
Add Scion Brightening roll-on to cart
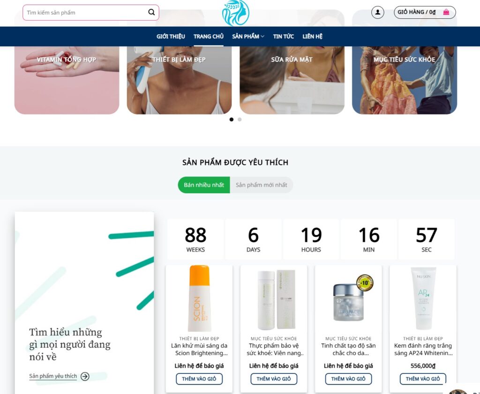(199, 379)
